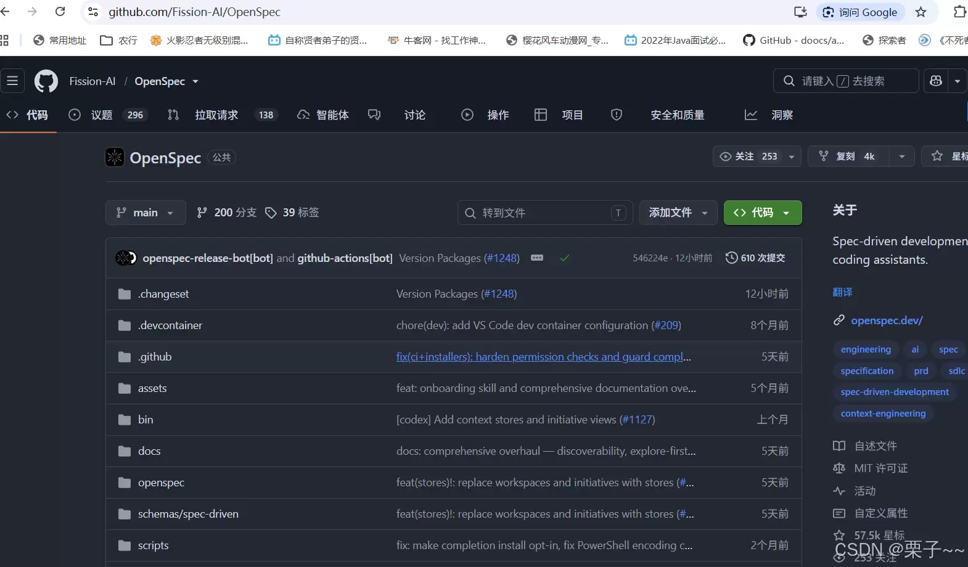Click the 关注 253 watch button
Viewport: 968px width, 567px height.
point(757,157)
